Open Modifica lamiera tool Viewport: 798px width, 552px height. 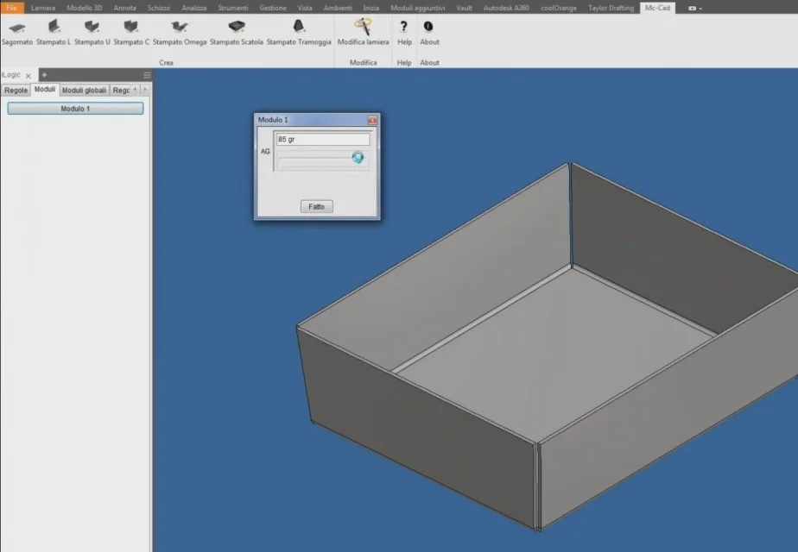pos(363,33)
